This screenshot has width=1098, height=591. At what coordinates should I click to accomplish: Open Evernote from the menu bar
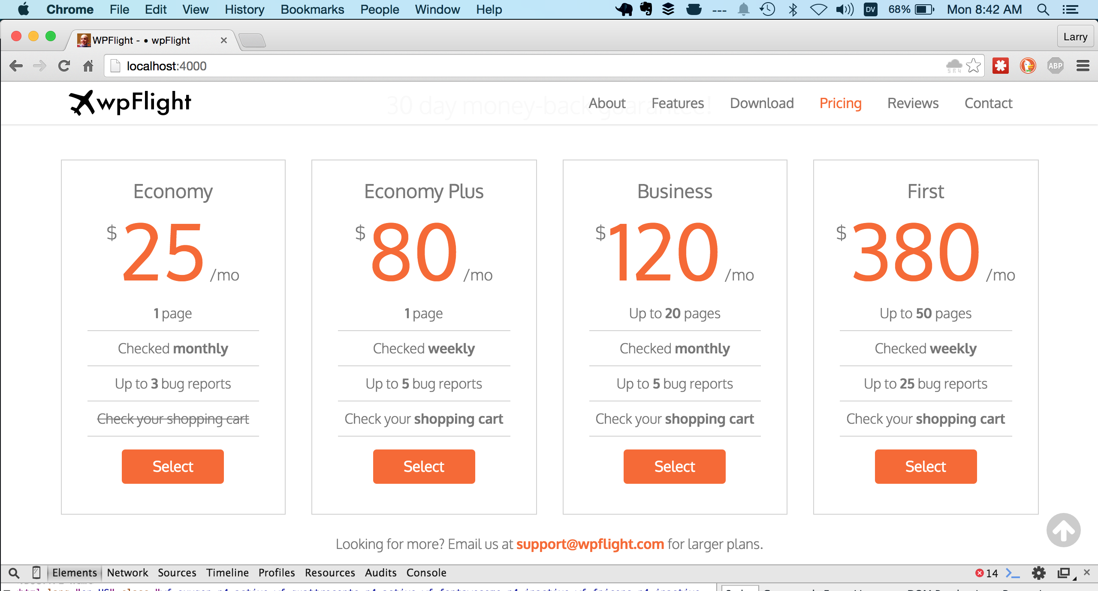(x=646, y=9)
